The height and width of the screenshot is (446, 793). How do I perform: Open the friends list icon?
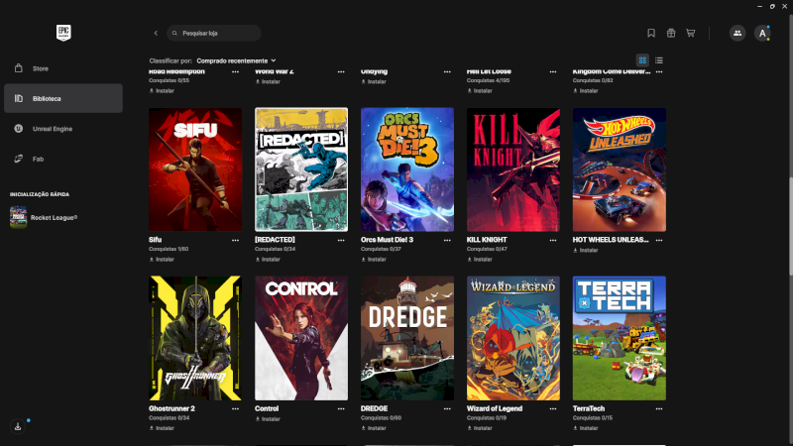737,33
